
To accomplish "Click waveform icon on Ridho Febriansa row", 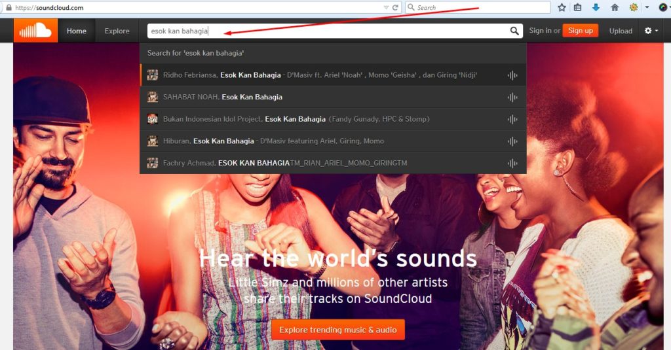I will click(x=512, y=76).
